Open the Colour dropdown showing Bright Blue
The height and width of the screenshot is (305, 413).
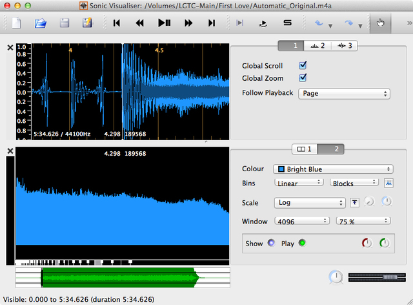click(x=333, y=169)
